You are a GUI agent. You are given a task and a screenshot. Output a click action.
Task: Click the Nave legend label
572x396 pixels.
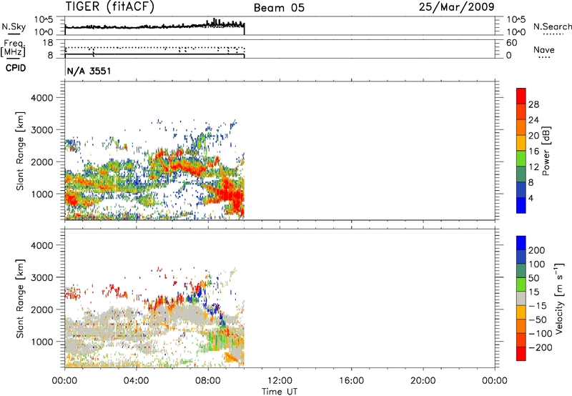coord(544,49)
